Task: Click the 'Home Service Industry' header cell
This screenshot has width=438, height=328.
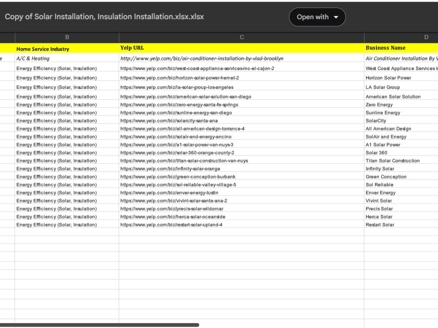Action: [x=67, y=48]
